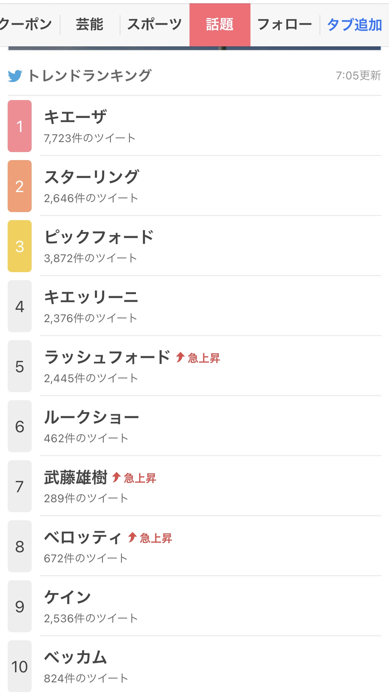Tap the 7:05更新 timestamp

[x=358, y=76]
